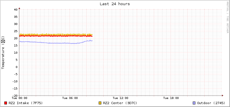The width and height of the screenshot is (230, 107).
Task: Select the RZ2 Center (3D7C) legend label
Action: tap(120, 103)
